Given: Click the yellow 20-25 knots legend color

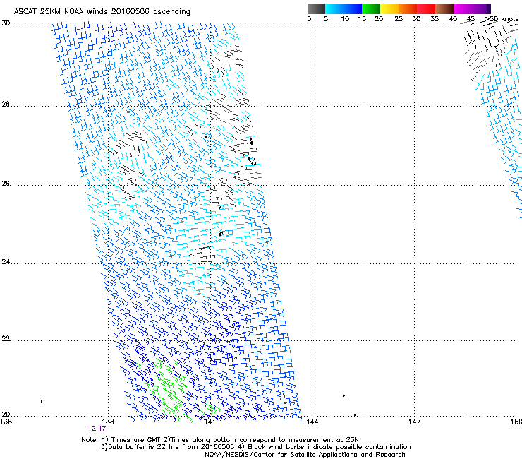Looking at the screenshot, I should click(389, 8).
